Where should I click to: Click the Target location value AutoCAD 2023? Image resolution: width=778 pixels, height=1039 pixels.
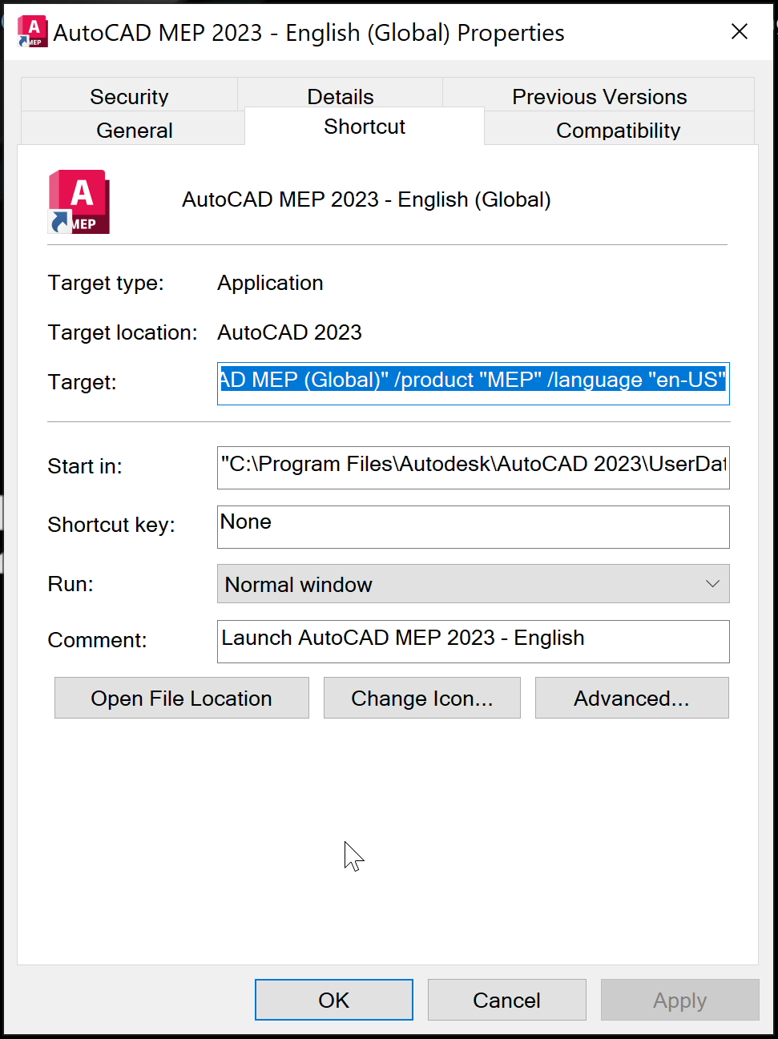(289, 332)
